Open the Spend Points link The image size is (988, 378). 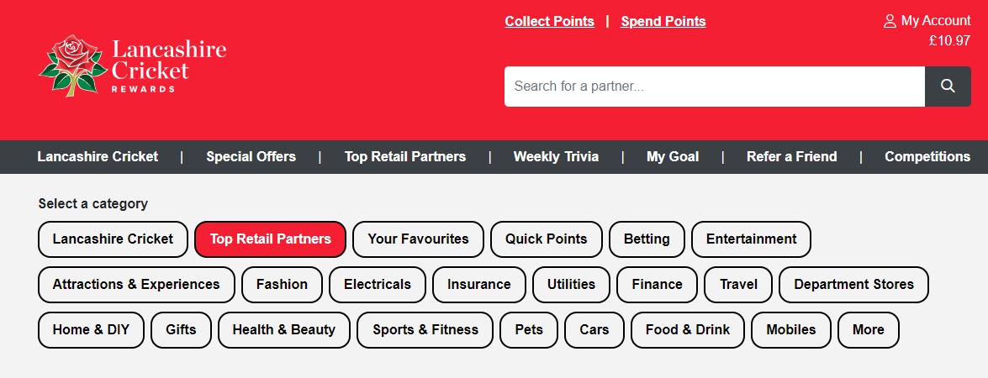663,21
